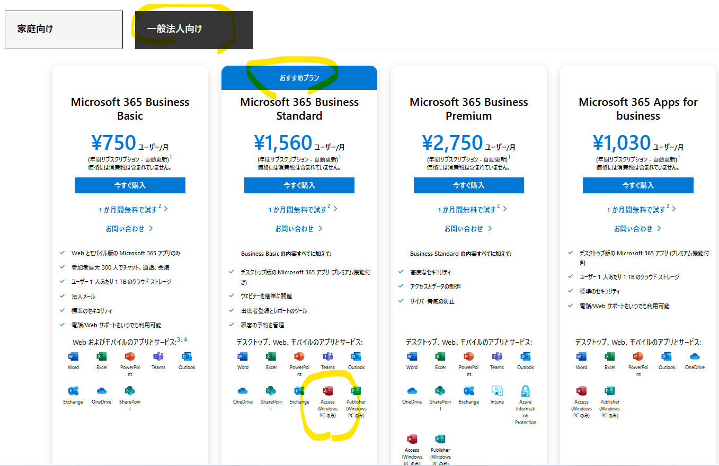Click Outlook icon in Business Standard card
The height and width of the screenshot is (466, 719).
(x=356, y=356)
